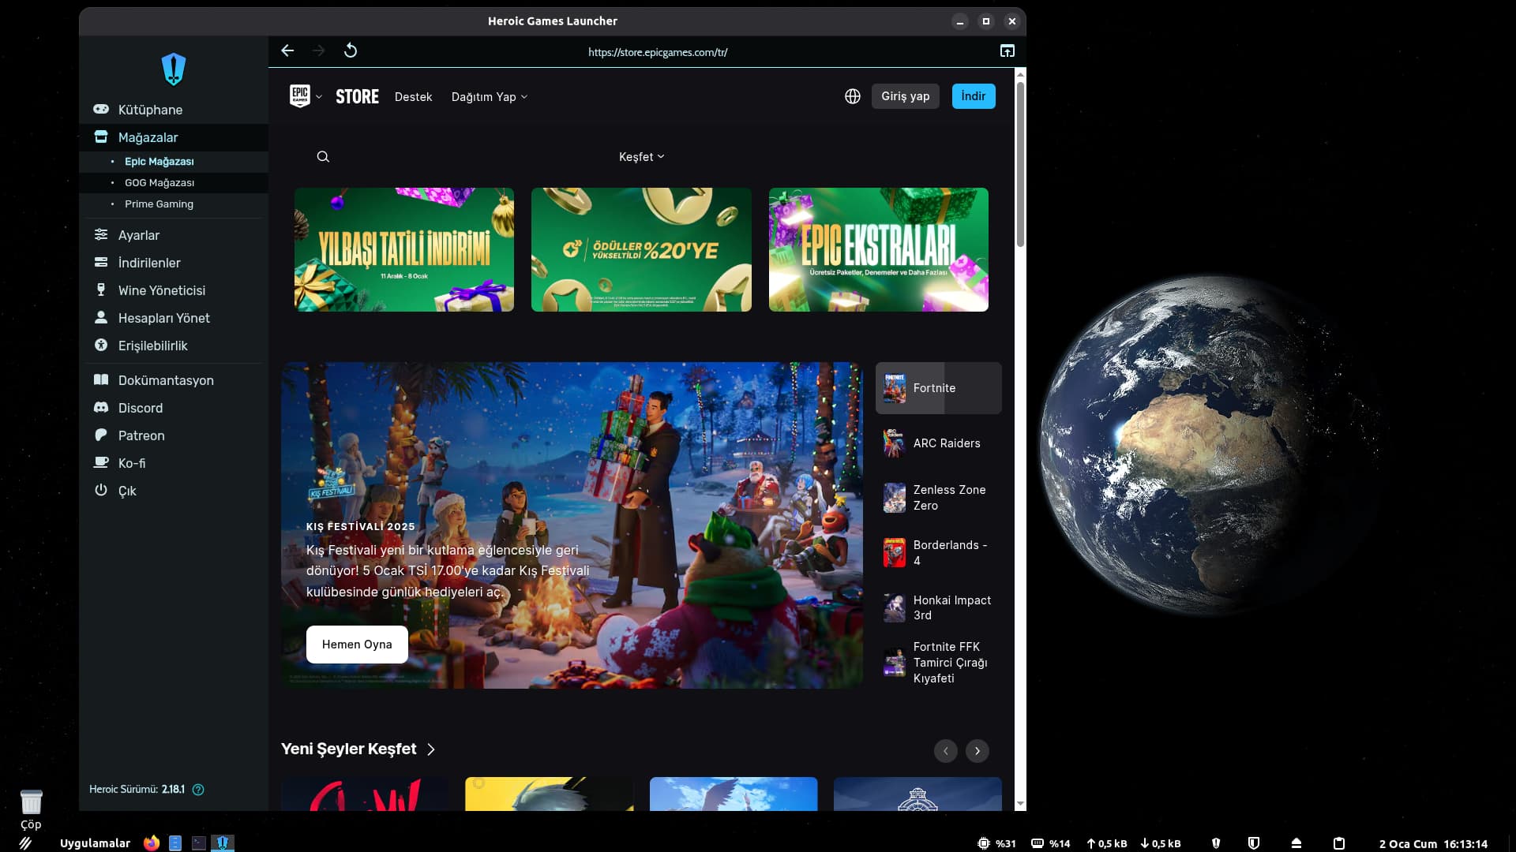Image resolution: width=1516 pixels, height=852 pixels.
Task: Click the İndir button
Action: click(973, 96)
